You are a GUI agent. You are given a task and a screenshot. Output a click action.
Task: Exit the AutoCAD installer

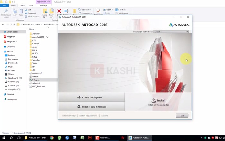click(x=182, y=116)
